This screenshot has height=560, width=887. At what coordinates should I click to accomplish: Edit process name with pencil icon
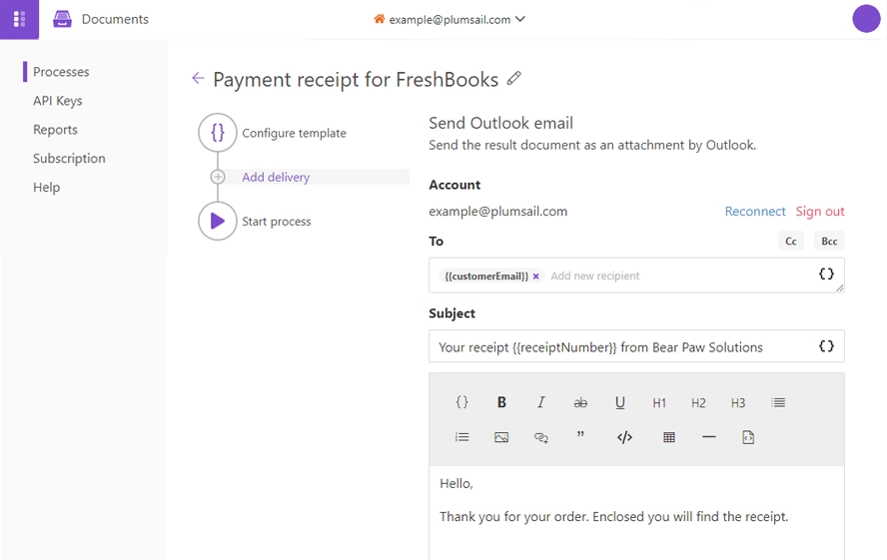513,78
